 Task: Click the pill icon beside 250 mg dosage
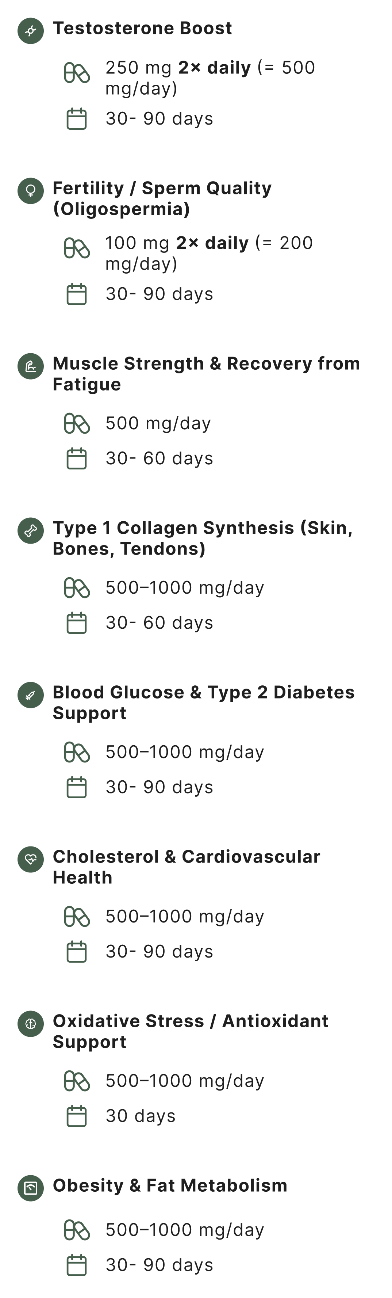pyautogui.click(x=77, y=73)
